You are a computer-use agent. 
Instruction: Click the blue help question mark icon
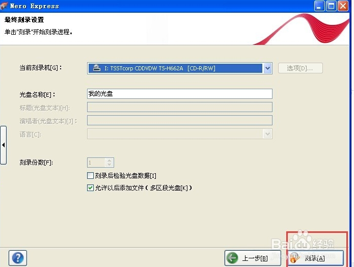[18, 258]
